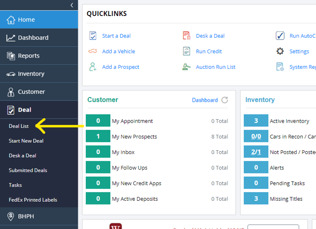Click the Auction Run List gavel icon
Screen dimensions: 316x229
[186, 67]
